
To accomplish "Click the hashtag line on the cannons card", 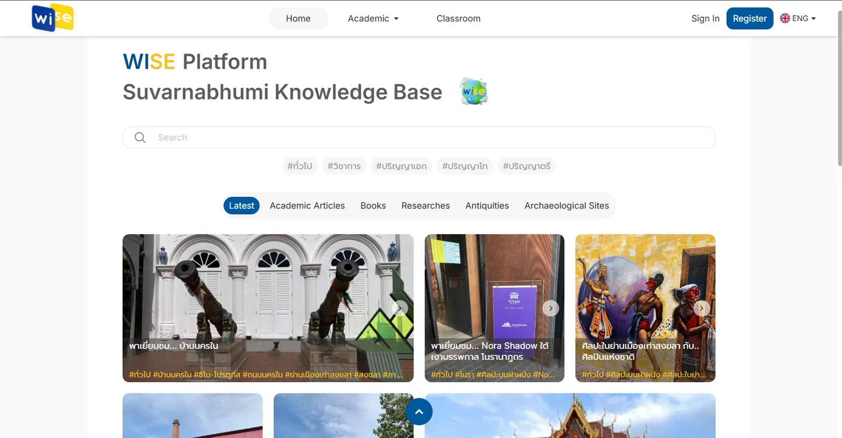I will (266, 375).
